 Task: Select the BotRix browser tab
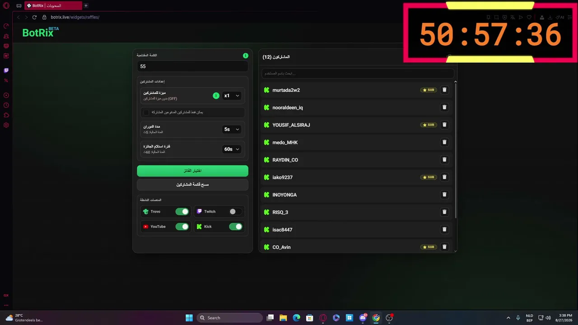point(52,6)
